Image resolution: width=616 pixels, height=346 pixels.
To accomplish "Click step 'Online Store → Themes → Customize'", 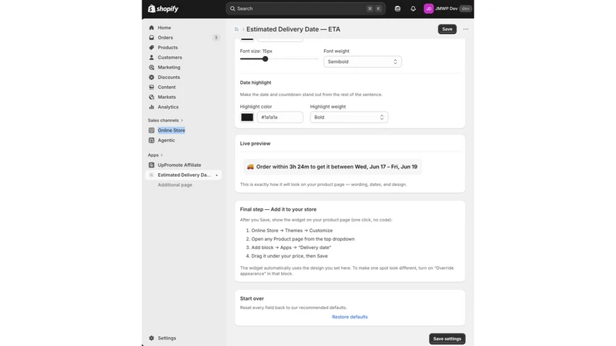I will [x=292, y=231].
